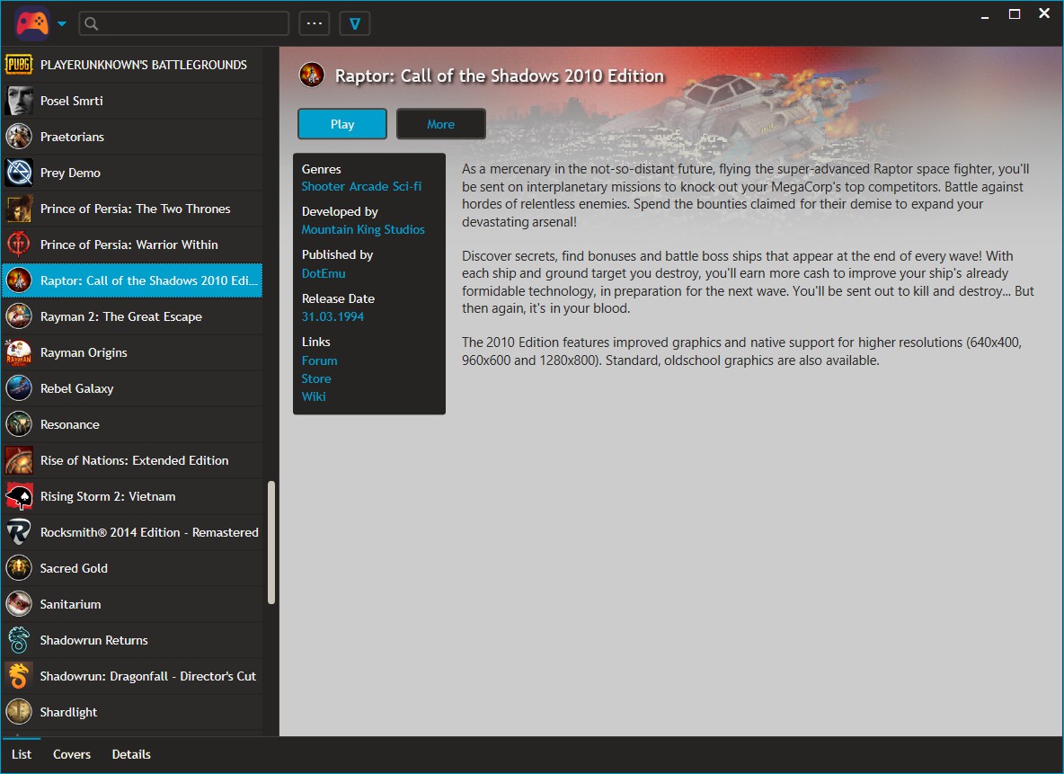Open the Playnite gamepad main menu icon
Viewport: 1064px width, 774px height.
[x=31, y=23]
